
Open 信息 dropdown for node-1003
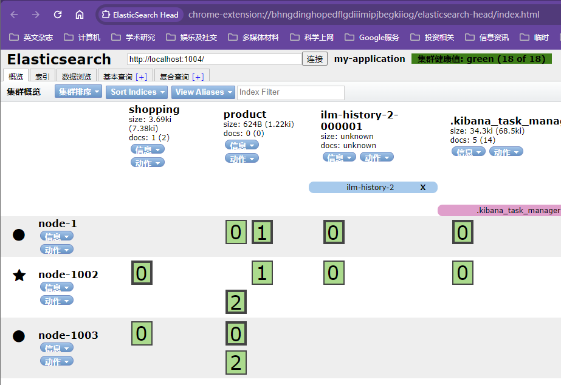pos(57,348)
